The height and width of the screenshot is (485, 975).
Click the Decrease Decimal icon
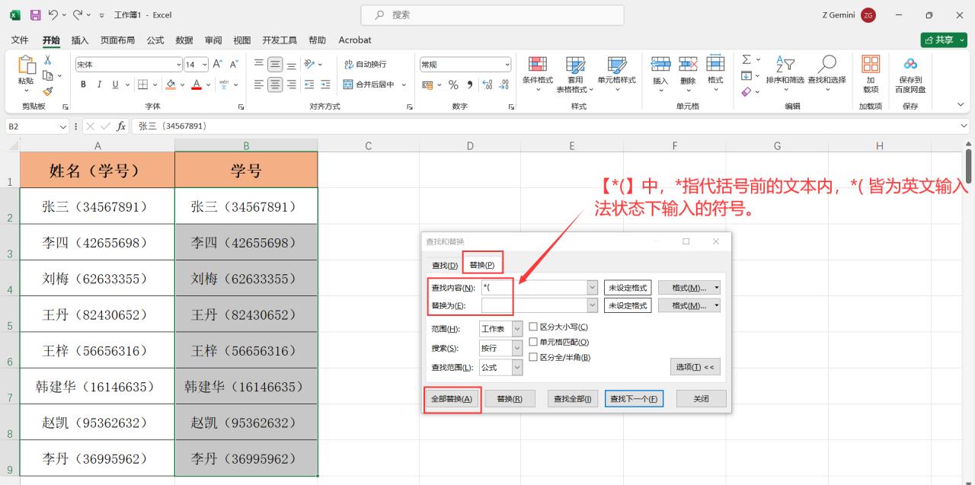pyautogui.click(x=504, y=85)
